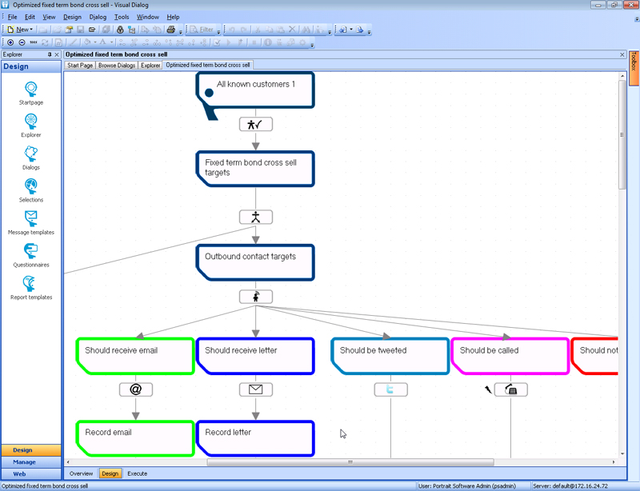Image resolution: width=640 pixels, height=491 pixels.
Task: Open Message templates from the sidebar
Action: (31, 219)
